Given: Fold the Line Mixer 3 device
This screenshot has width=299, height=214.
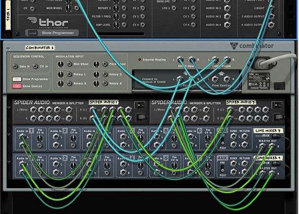Looking at the screenshot, I should (9, 135).
